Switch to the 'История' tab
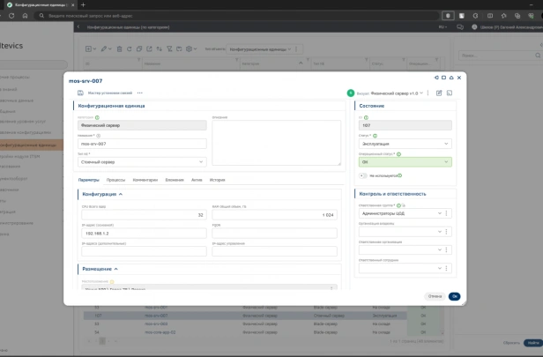The width and height of the screenshot is (543, 357). pyautogui.click(x=217, y=180)
